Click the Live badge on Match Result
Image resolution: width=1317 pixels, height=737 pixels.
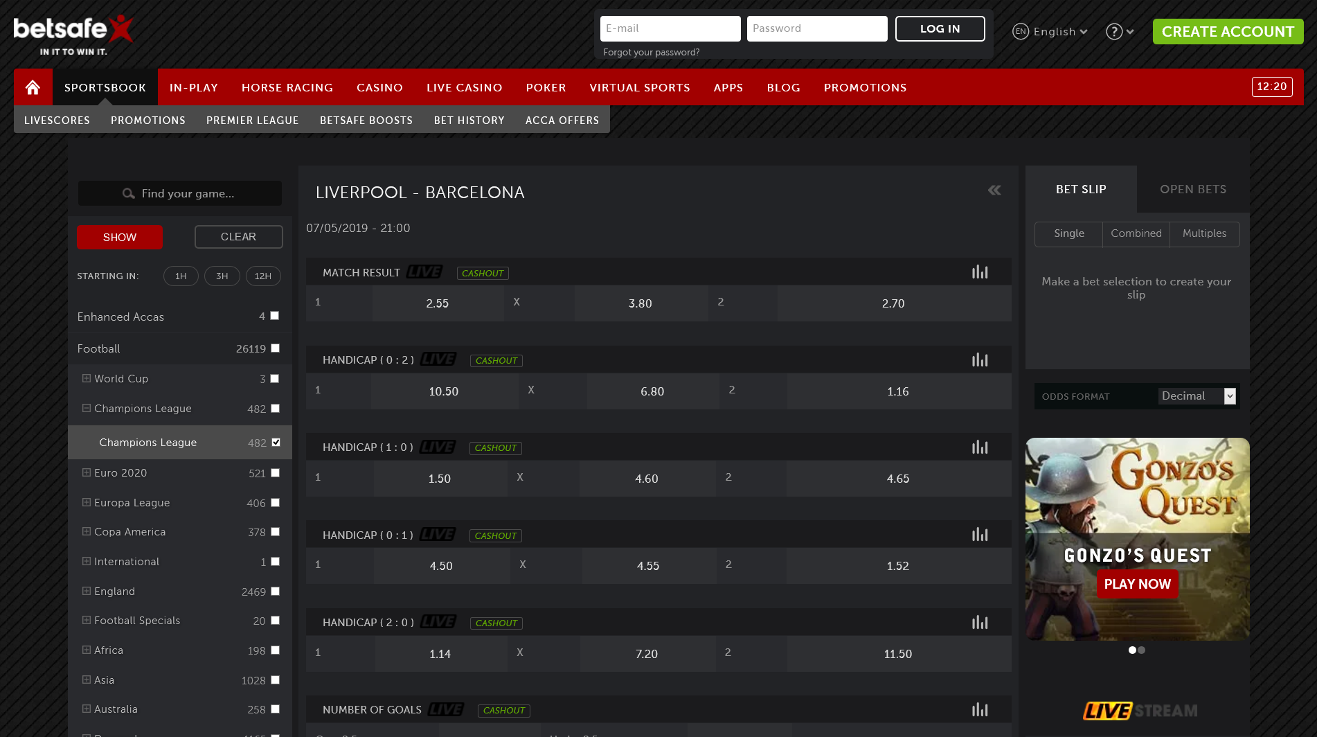coord(424,272)
